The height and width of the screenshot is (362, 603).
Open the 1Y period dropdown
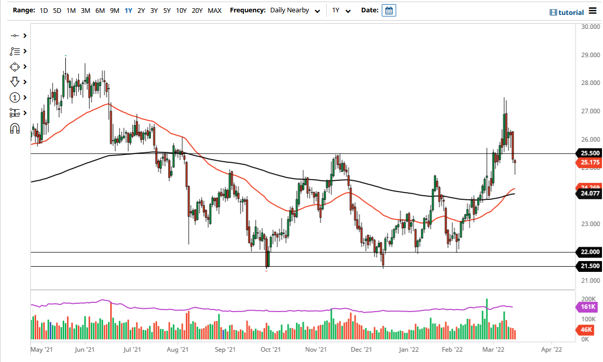pos(342,10)
